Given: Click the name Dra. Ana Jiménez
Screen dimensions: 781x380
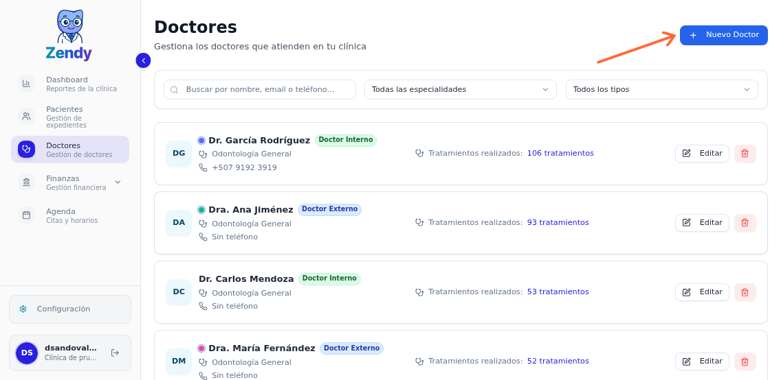Looking at the screenshot, I should (251, 210).
